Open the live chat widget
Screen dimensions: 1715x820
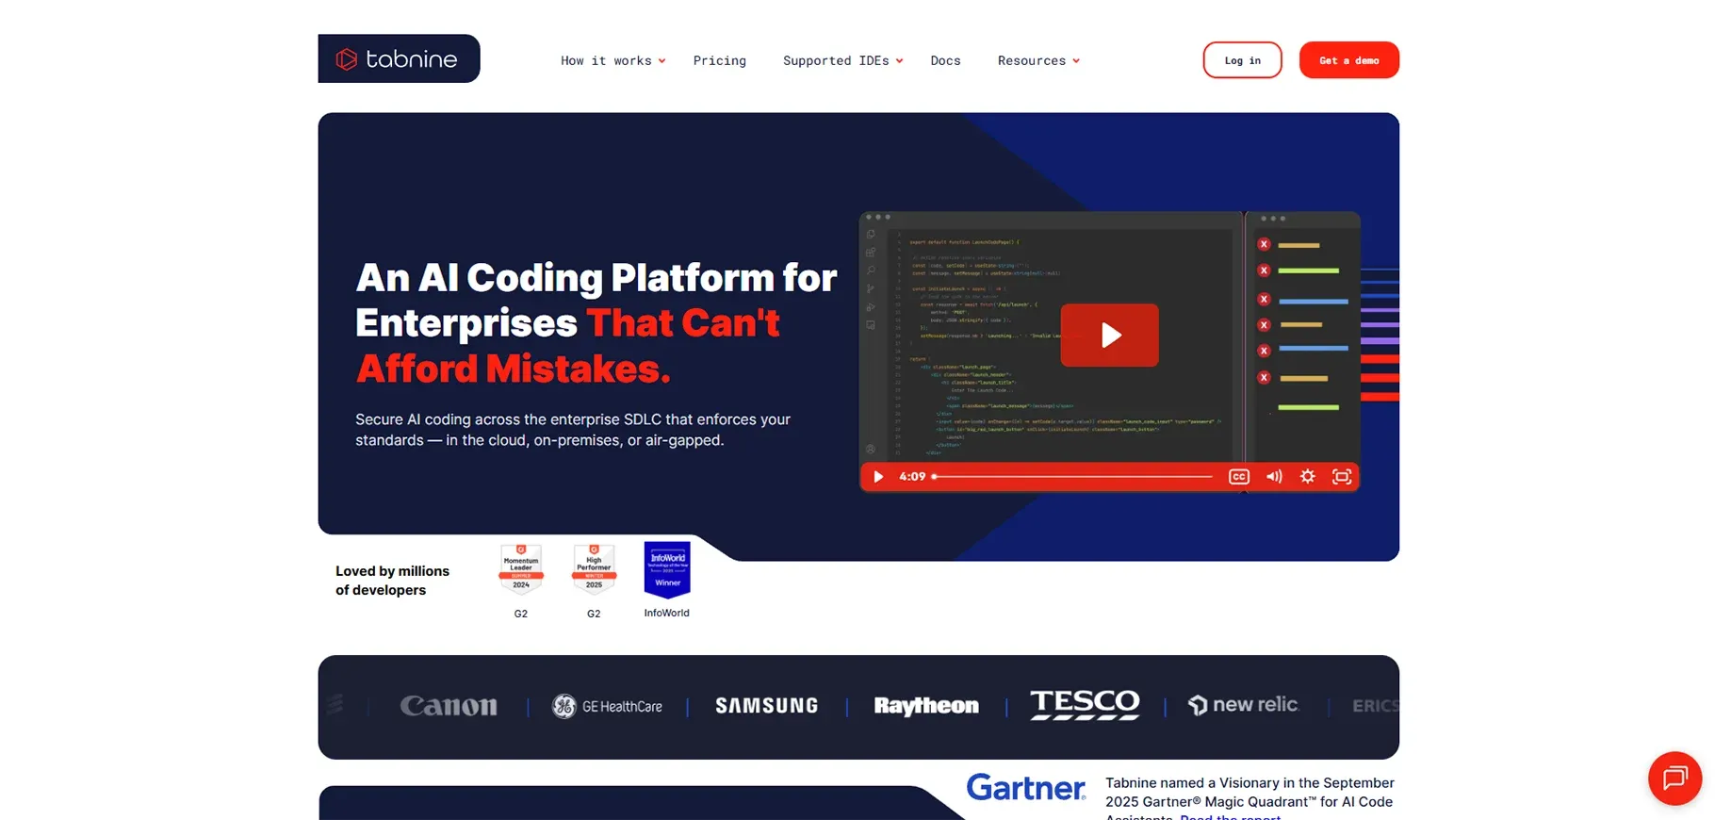(x=1674, y=778)
